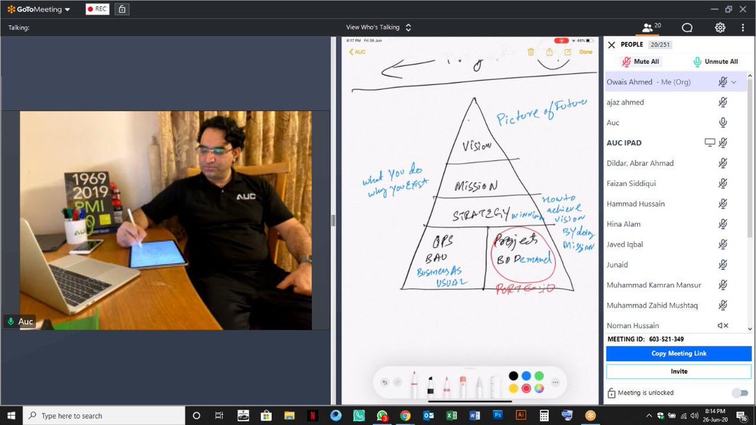This screenshot has height=425, width=756.
Task: Pick the black color swatch
Action: click(513, 376)
